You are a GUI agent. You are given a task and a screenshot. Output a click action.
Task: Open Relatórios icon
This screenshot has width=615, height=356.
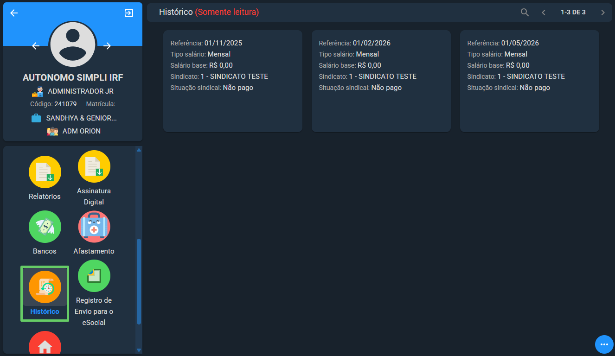(x=45, y=172)
